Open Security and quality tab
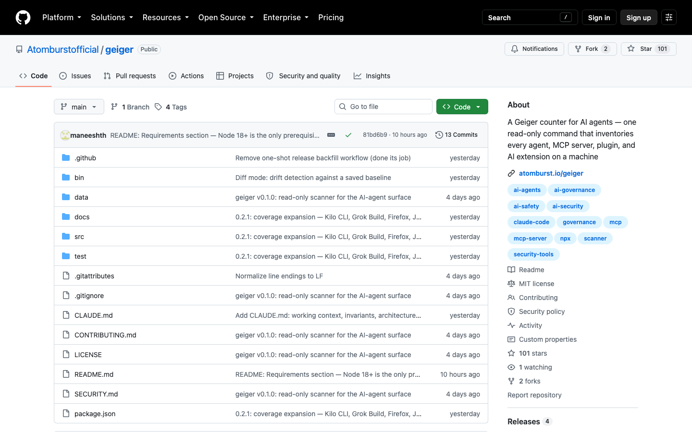Image resolution: width=692 pixels, height=432 pixels. tap(303, 76)
